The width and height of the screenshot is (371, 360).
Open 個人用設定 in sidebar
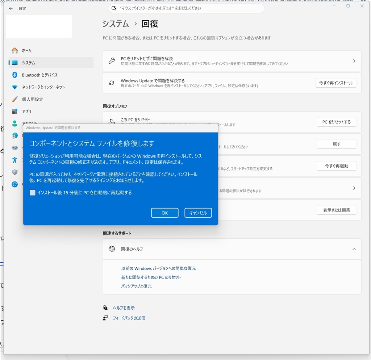(x=51, y=99)
